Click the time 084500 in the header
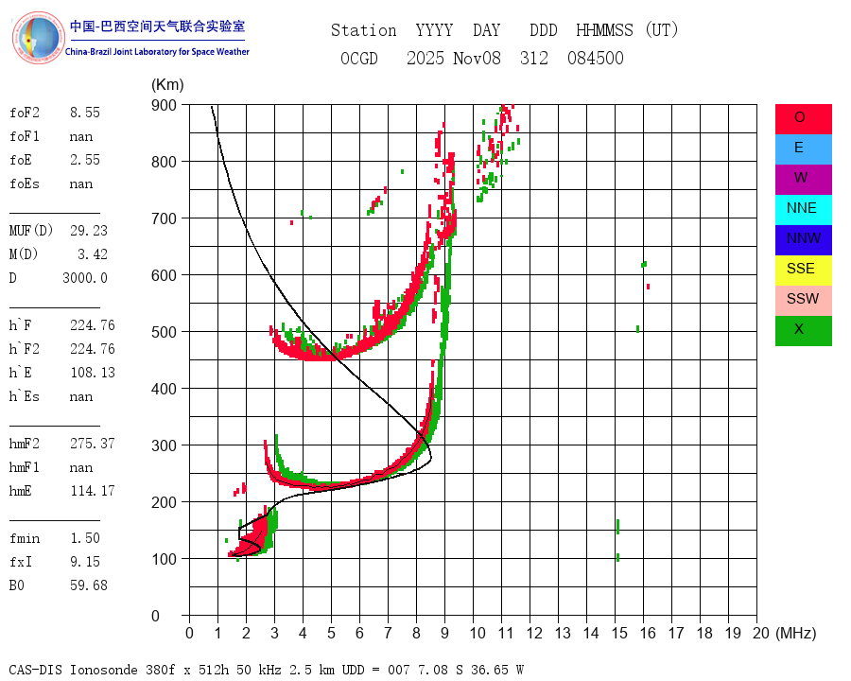Screen dimensions: 851x681 (x=596, y=58)
